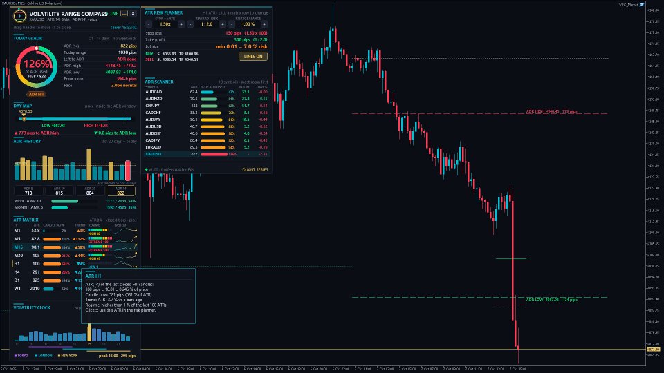This screenshot has width=664, height=373.
Task: Open CHFJPY in the ADR Scanner
Action: pos(207,106)
